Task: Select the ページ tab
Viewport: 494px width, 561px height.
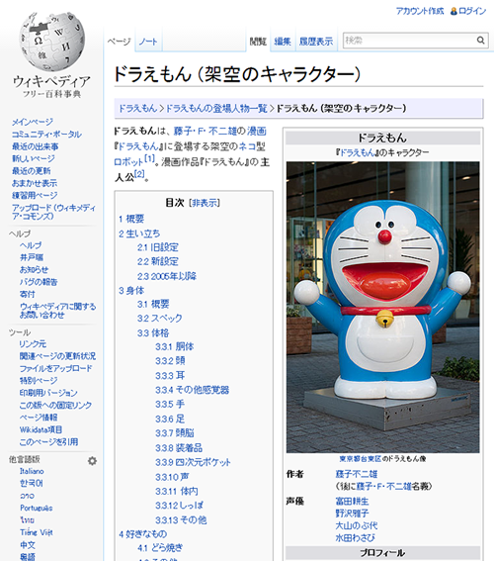Action: pos(119,42)
